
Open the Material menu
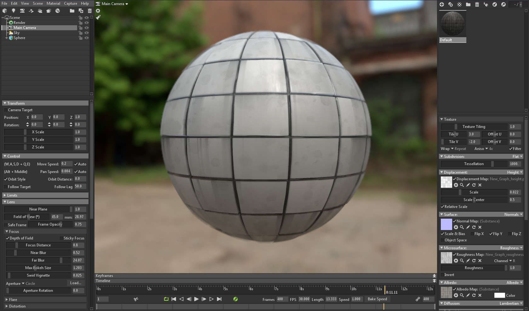click(x=53, y=3)
